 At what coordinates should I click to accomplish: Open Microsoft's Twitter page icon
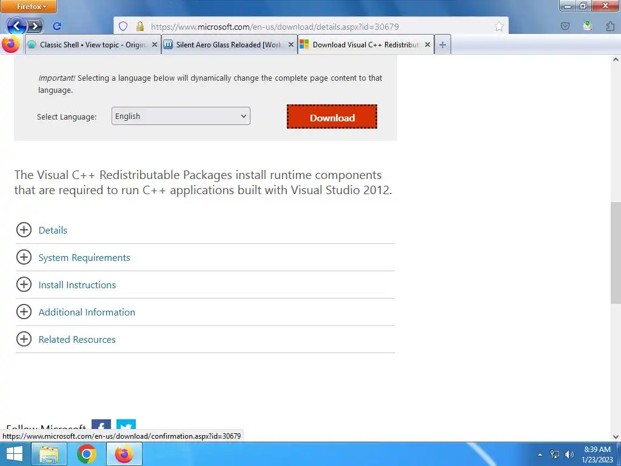click(126, 425)
